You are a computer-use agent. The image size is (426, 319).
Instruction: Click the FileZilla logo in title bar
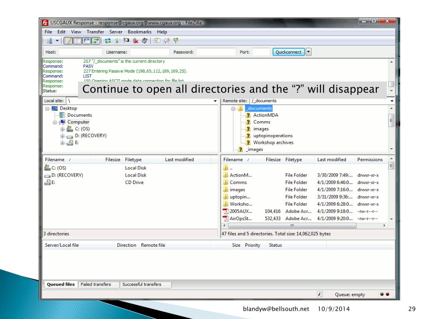click(x=45, y=23)
